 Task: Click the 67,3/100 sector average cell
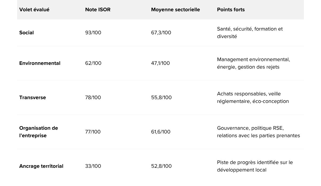click(x=161, y=33)
